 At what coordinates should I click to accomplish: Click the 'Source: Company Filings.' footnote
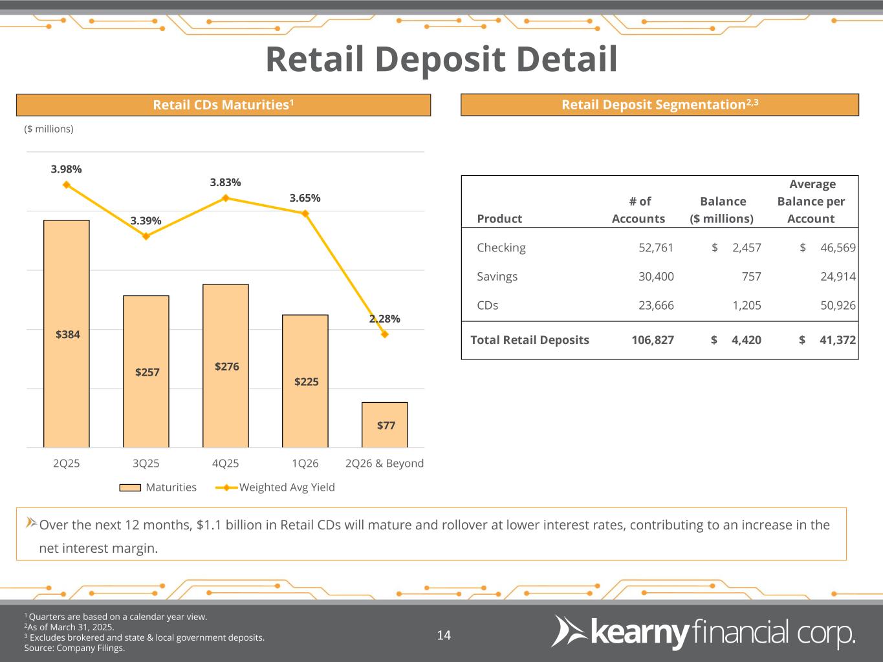(x=74, y=648)
